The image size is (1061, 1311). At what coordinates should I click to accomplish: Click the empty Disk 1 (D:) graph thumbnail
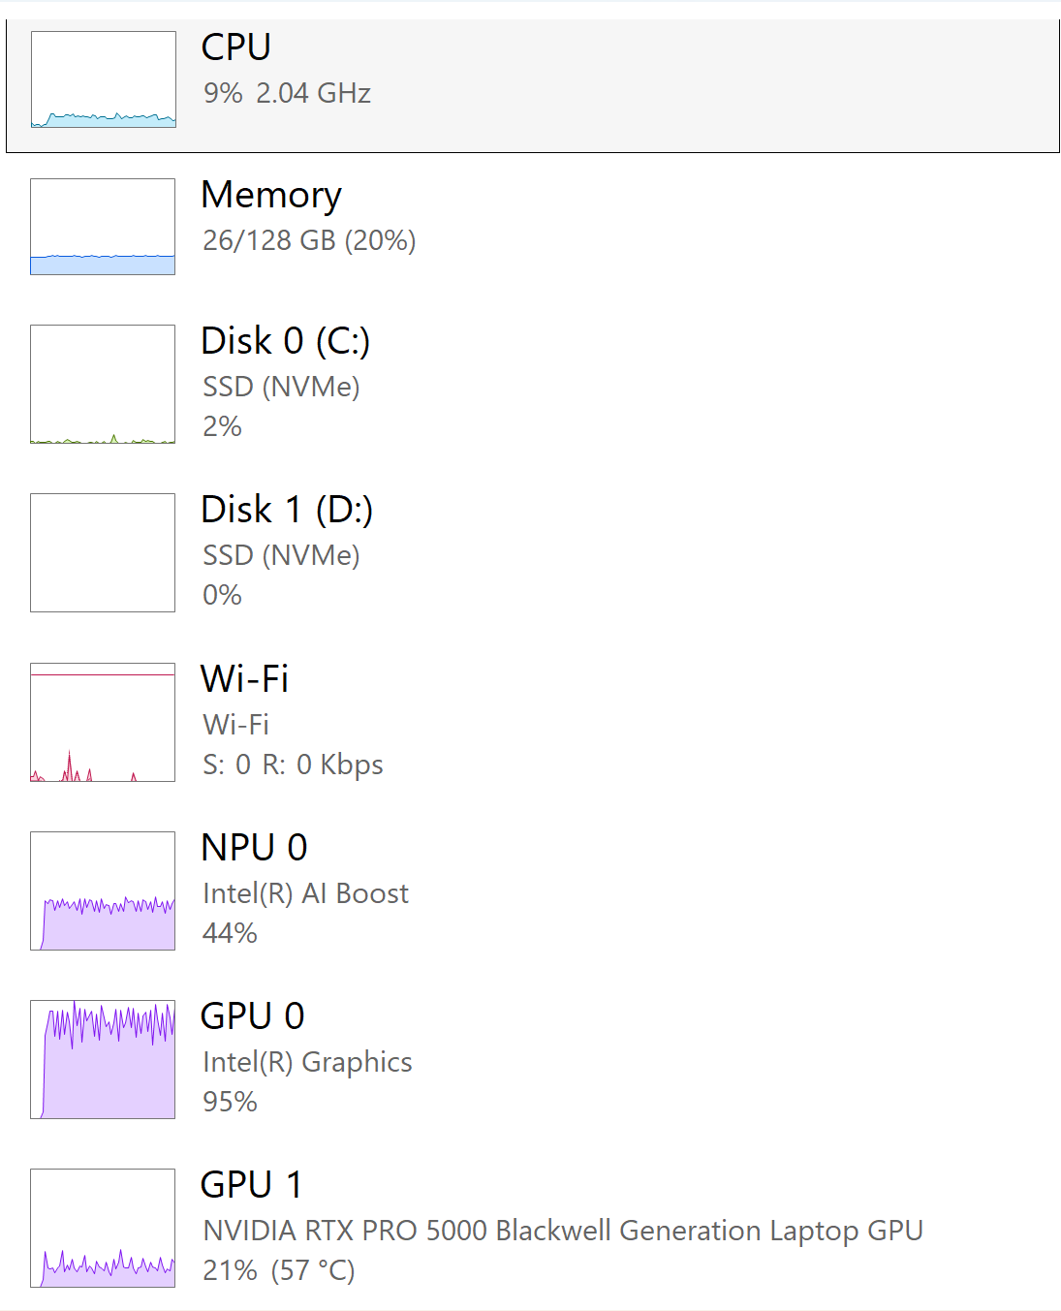pyautogui.click(x=103, y=553)
